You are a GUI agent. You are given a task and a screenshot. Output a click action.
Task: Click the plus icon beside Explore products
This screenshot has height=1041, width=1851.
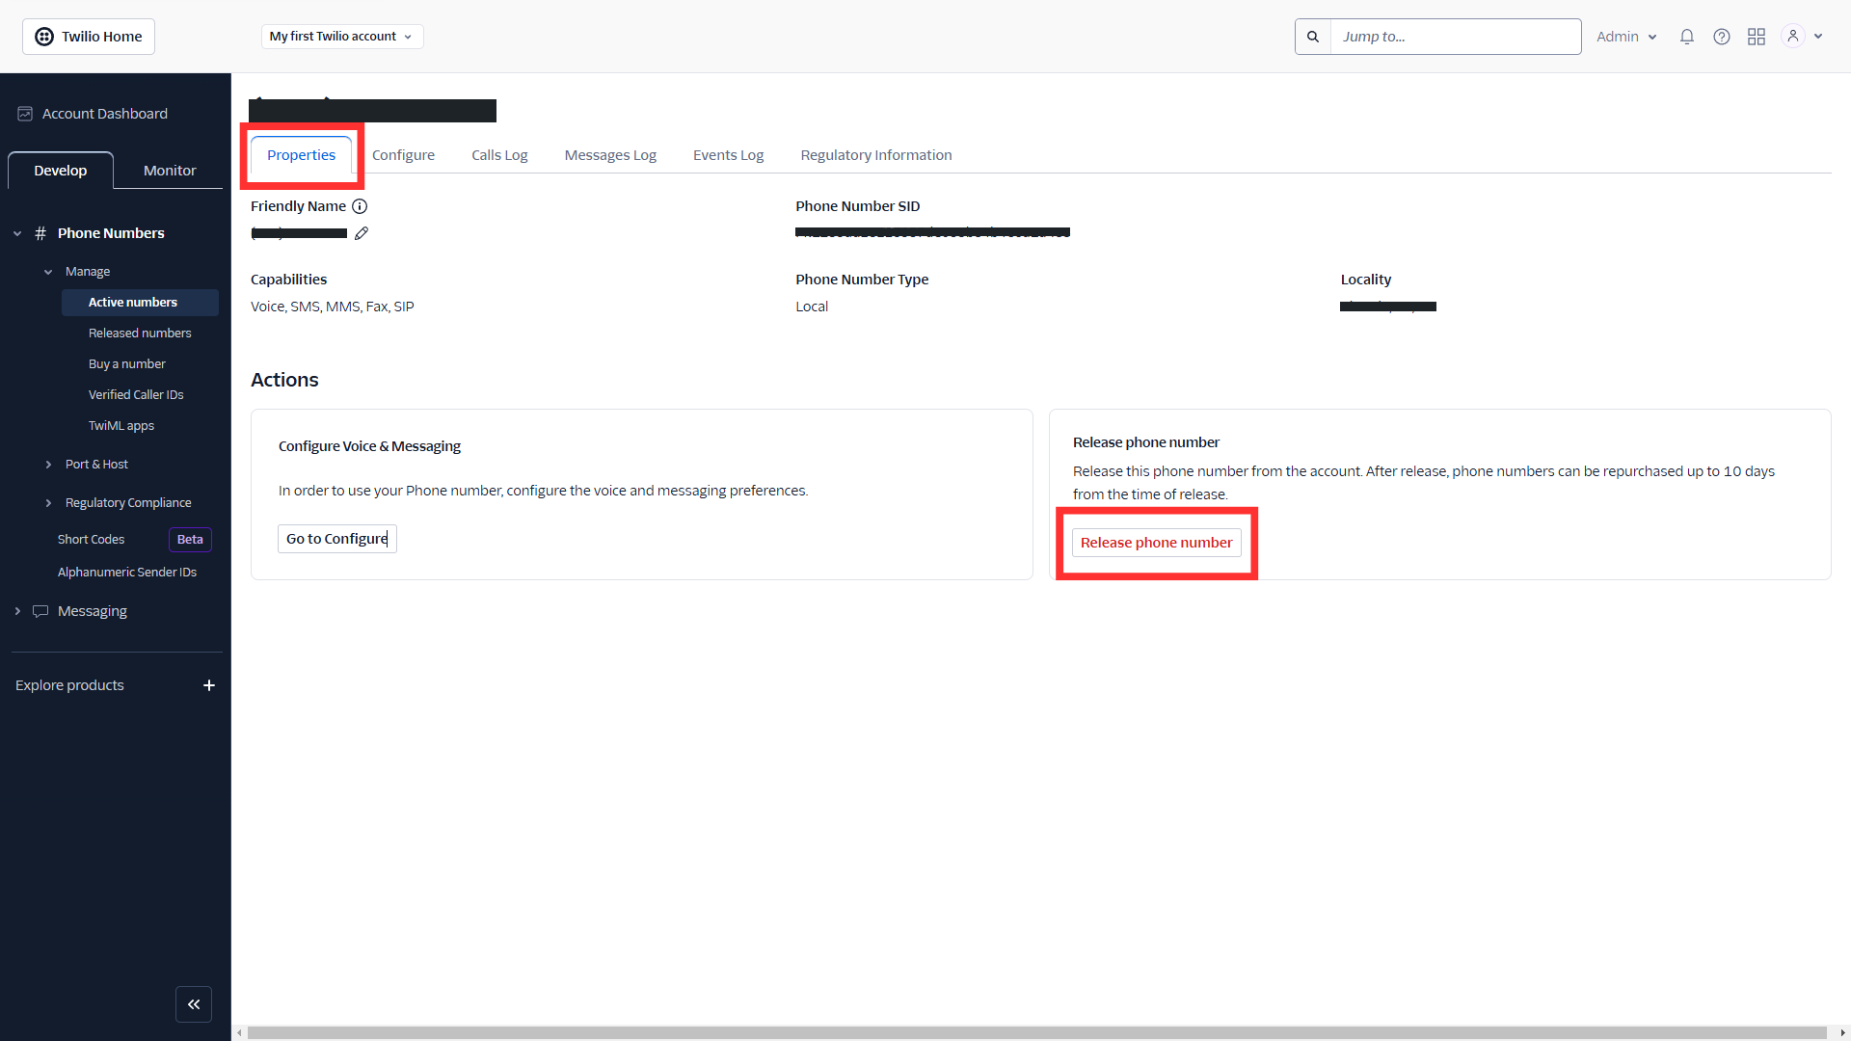(209, 685)
